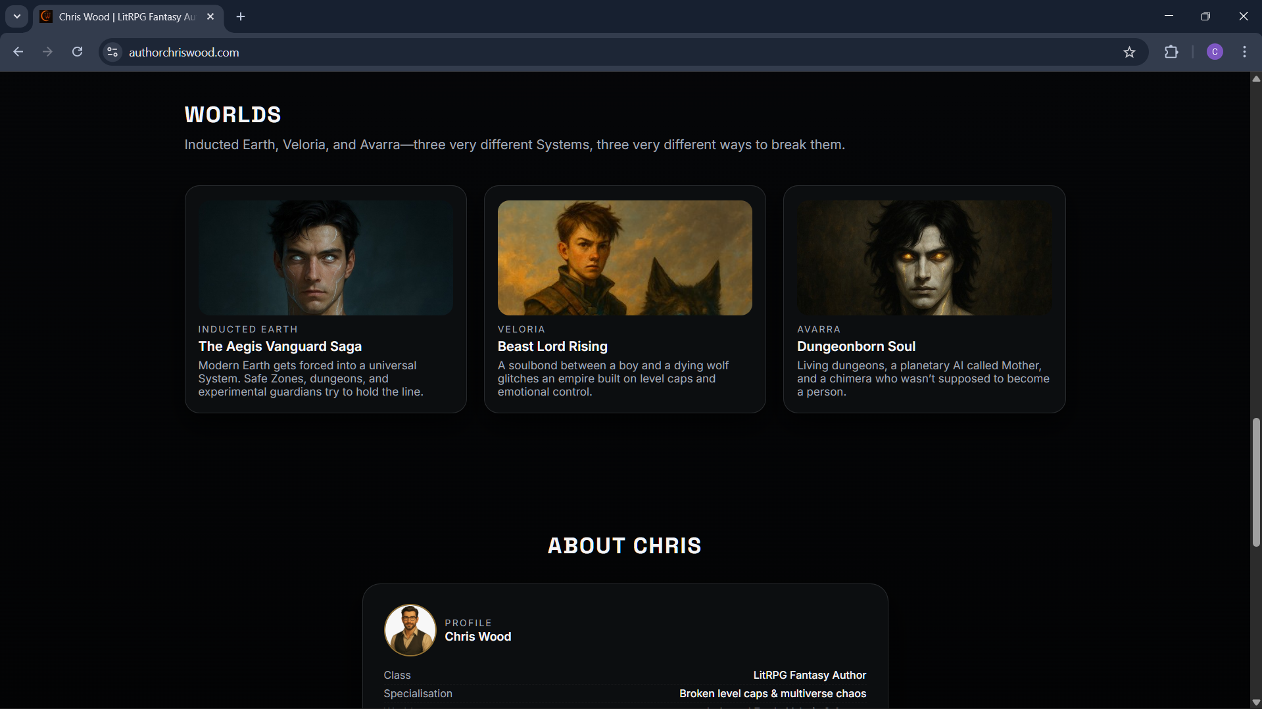Open The Aegis Vanguard Saga card
The image size is (1262, 709).
pyautogui.click(x=326, y=299)
